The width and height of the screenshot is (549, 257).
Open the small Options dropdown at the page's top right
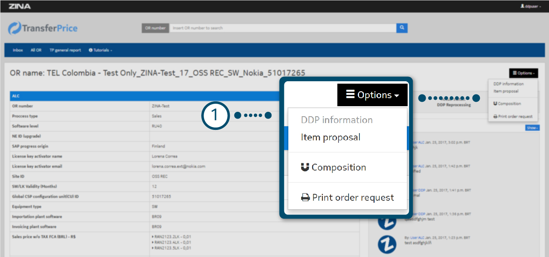523,73
